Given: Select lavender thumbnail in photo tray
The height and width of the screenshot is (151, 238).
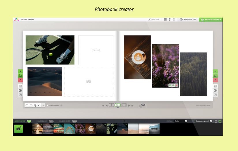Looking at the screenshot, I should coord(80,129).
